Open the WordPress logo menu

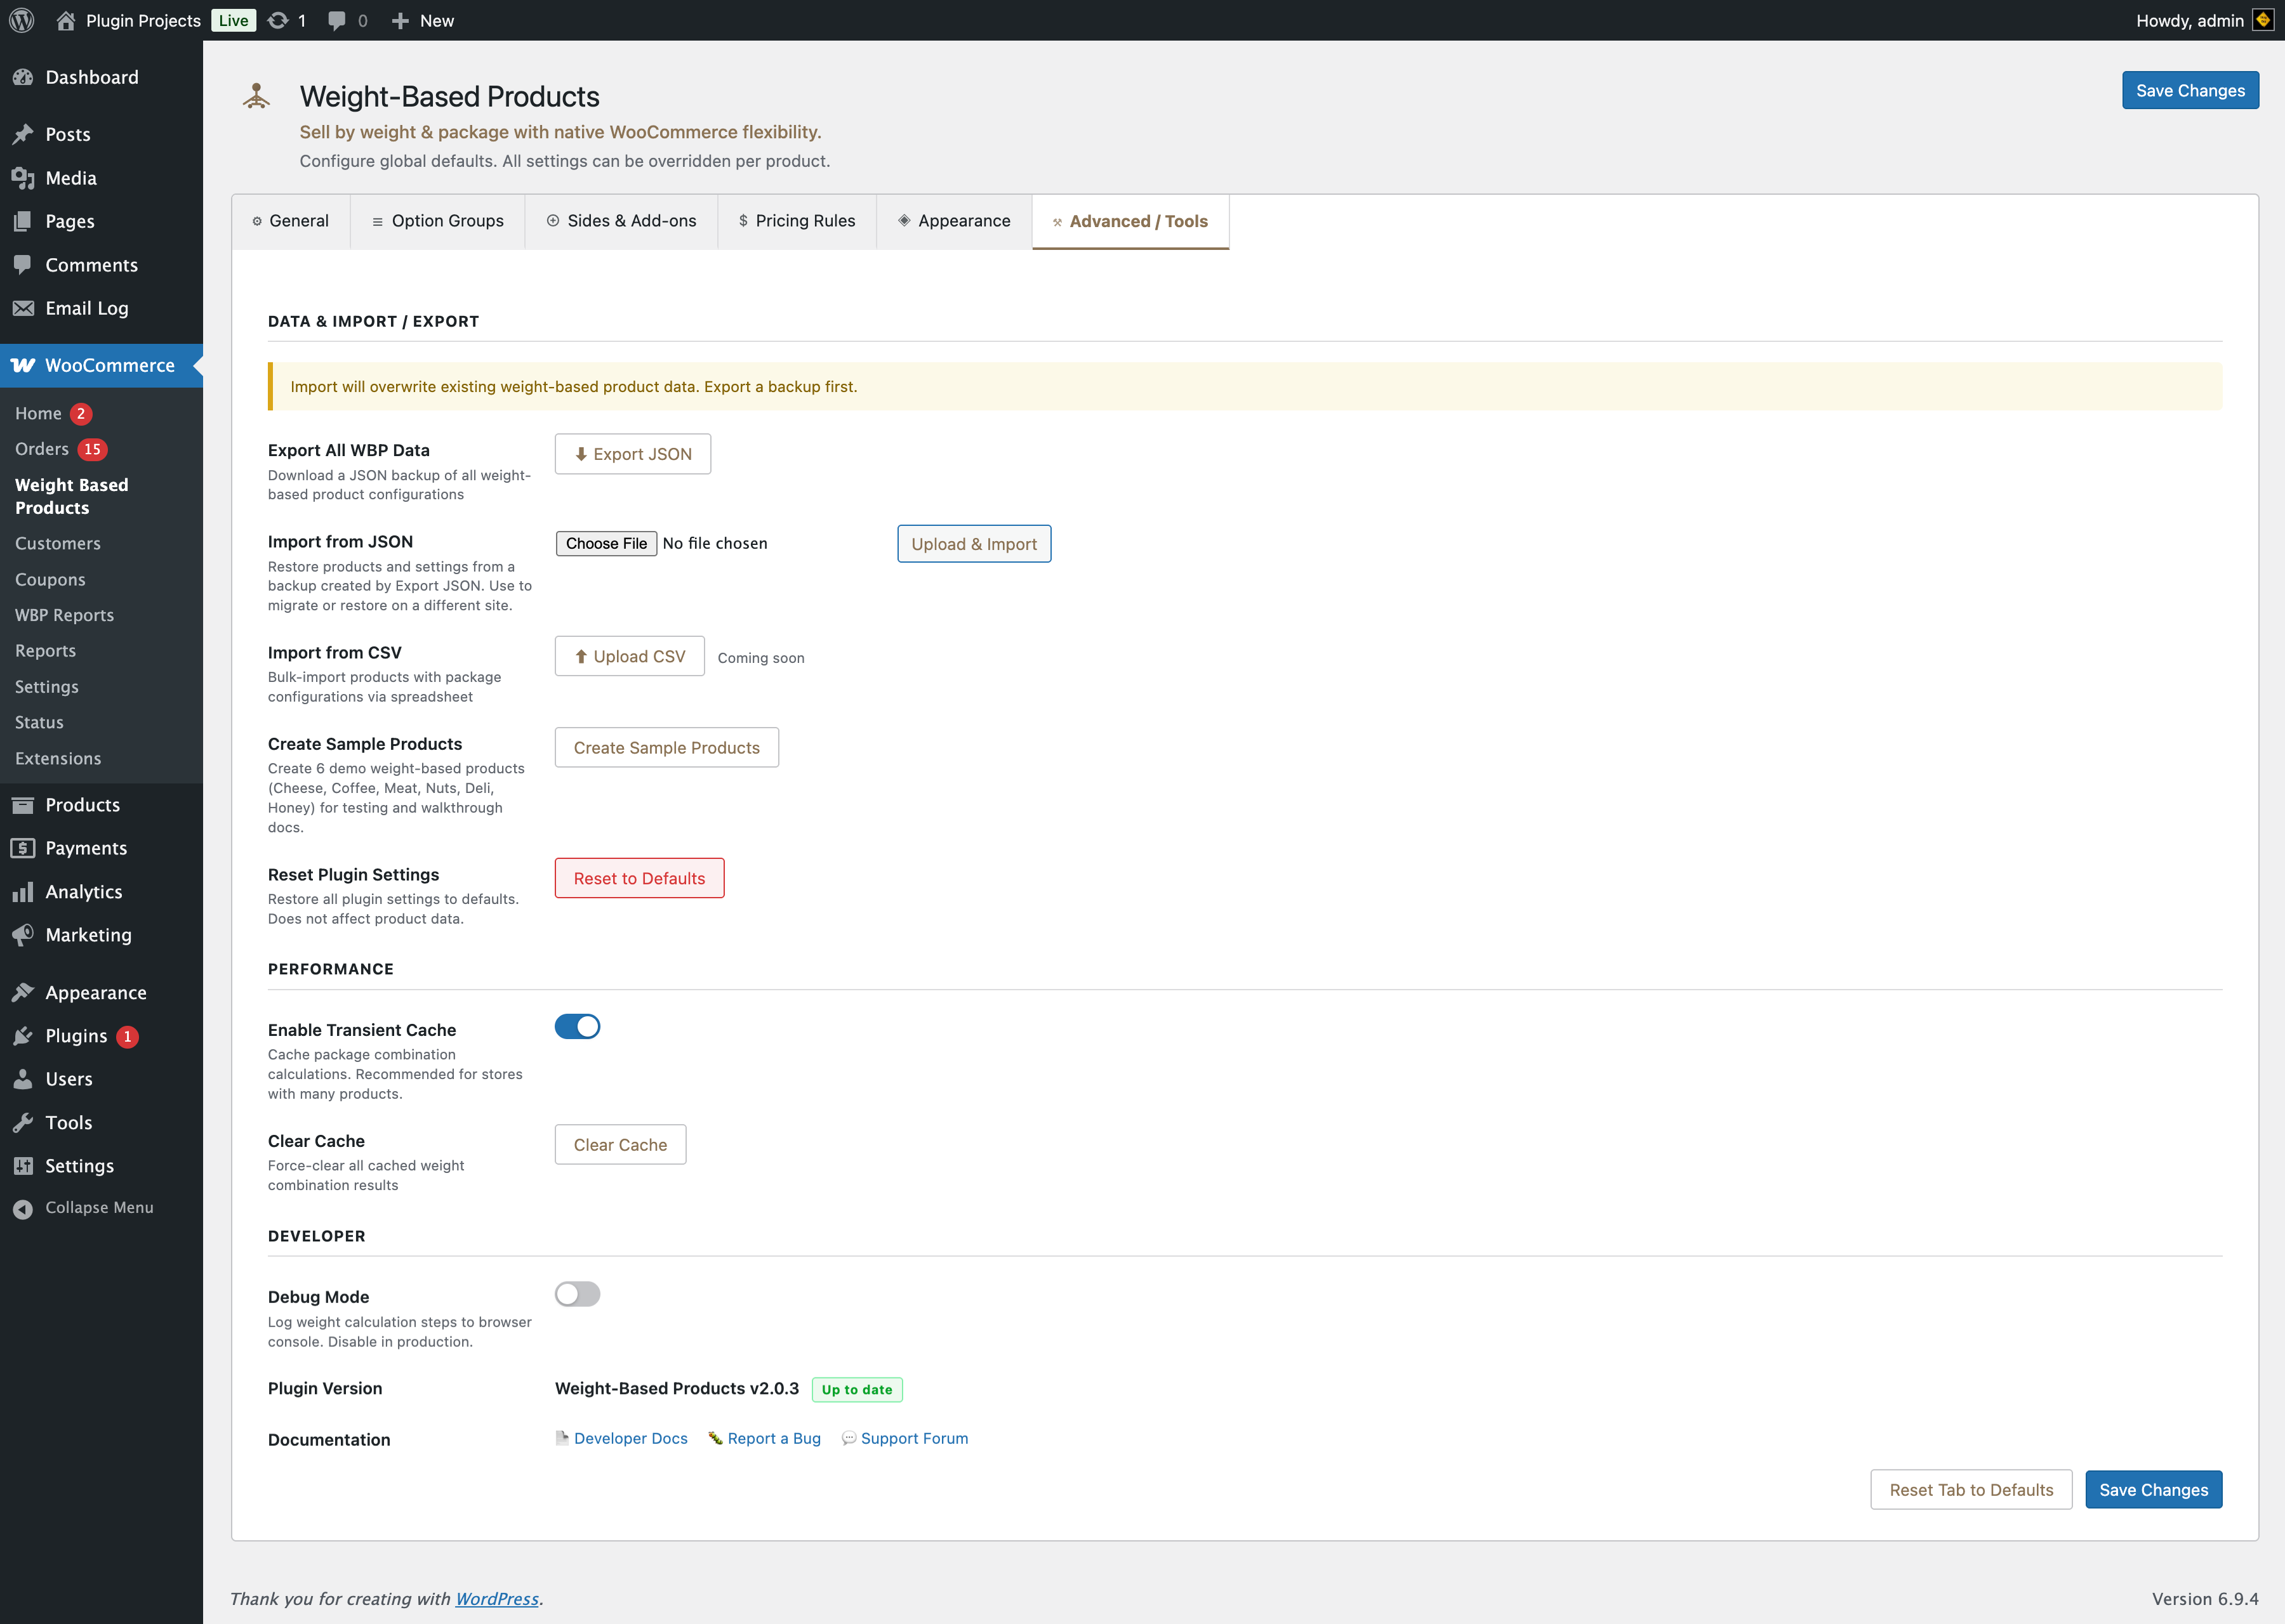[x=21, y=20]
